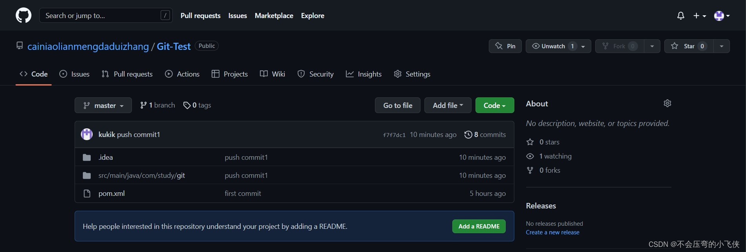Switch to the Insights tab
Image resolution: width=746 pixels, height=252 pixels.
(364, 74)
